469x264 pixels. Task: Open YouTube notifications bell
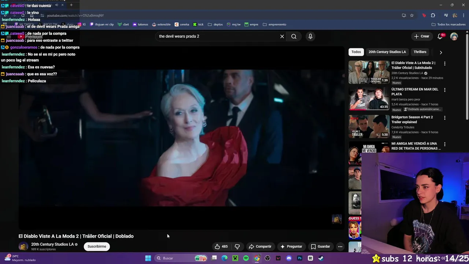click(x=440, y=36)
